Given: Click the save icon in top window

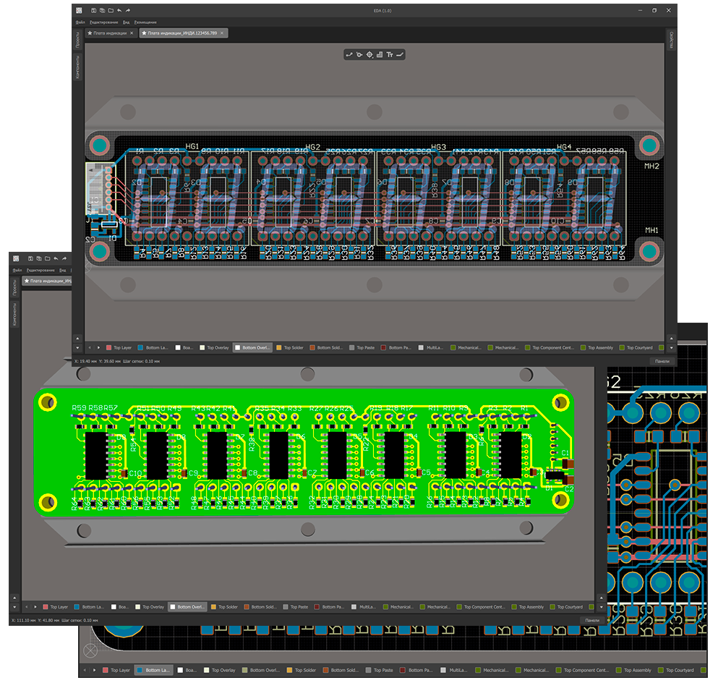Looking at the screenshot, I should click(x=94, y=11).
